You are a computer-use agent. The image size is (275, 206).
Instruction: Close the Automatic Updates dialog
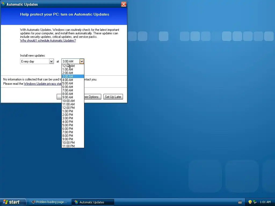click(x=124, y=4)
